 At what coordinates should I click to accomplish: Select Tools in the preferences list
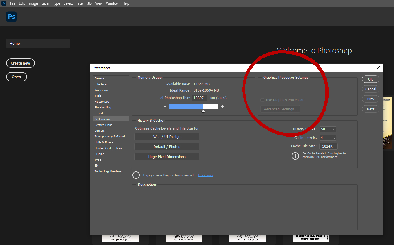point(111,96)
